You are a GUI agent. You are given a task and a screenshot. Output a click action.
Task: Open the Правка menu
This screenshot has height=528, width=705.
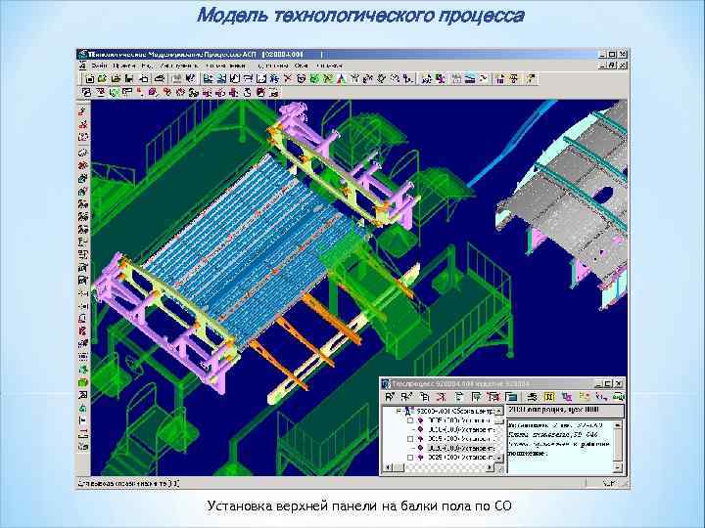click(123, 66)
